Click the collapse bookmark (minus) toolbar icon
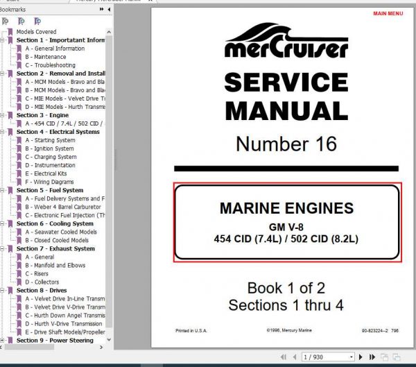Image resolution: width=416 pixels, height=367 pixels. pos(37,21)
